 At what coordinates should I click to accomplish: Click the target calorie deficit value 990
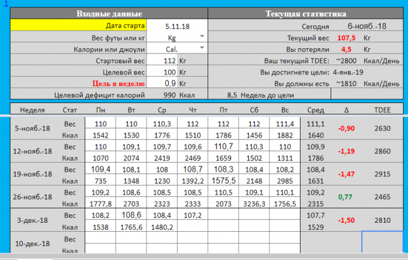pyautogui.click(x=169, y=95)
